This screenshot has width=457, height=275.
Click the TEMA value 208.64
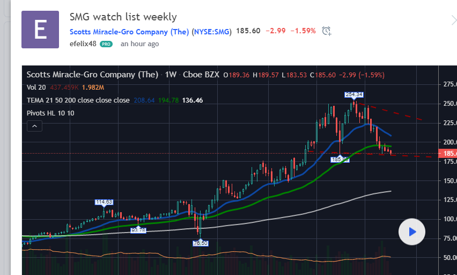tap(144, 100)
